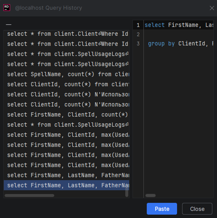Select the unhighlighted FirstName, LastName, FatherName query

click(x=67, y=175)
